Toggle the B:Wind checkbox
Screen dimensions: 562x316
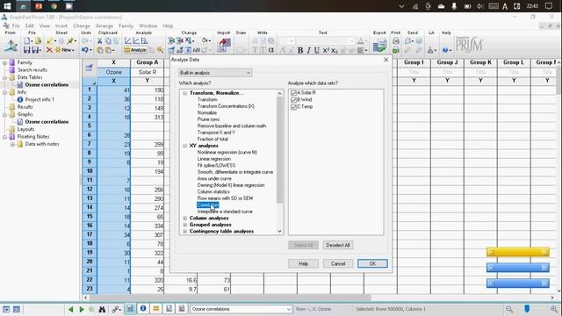293,99
